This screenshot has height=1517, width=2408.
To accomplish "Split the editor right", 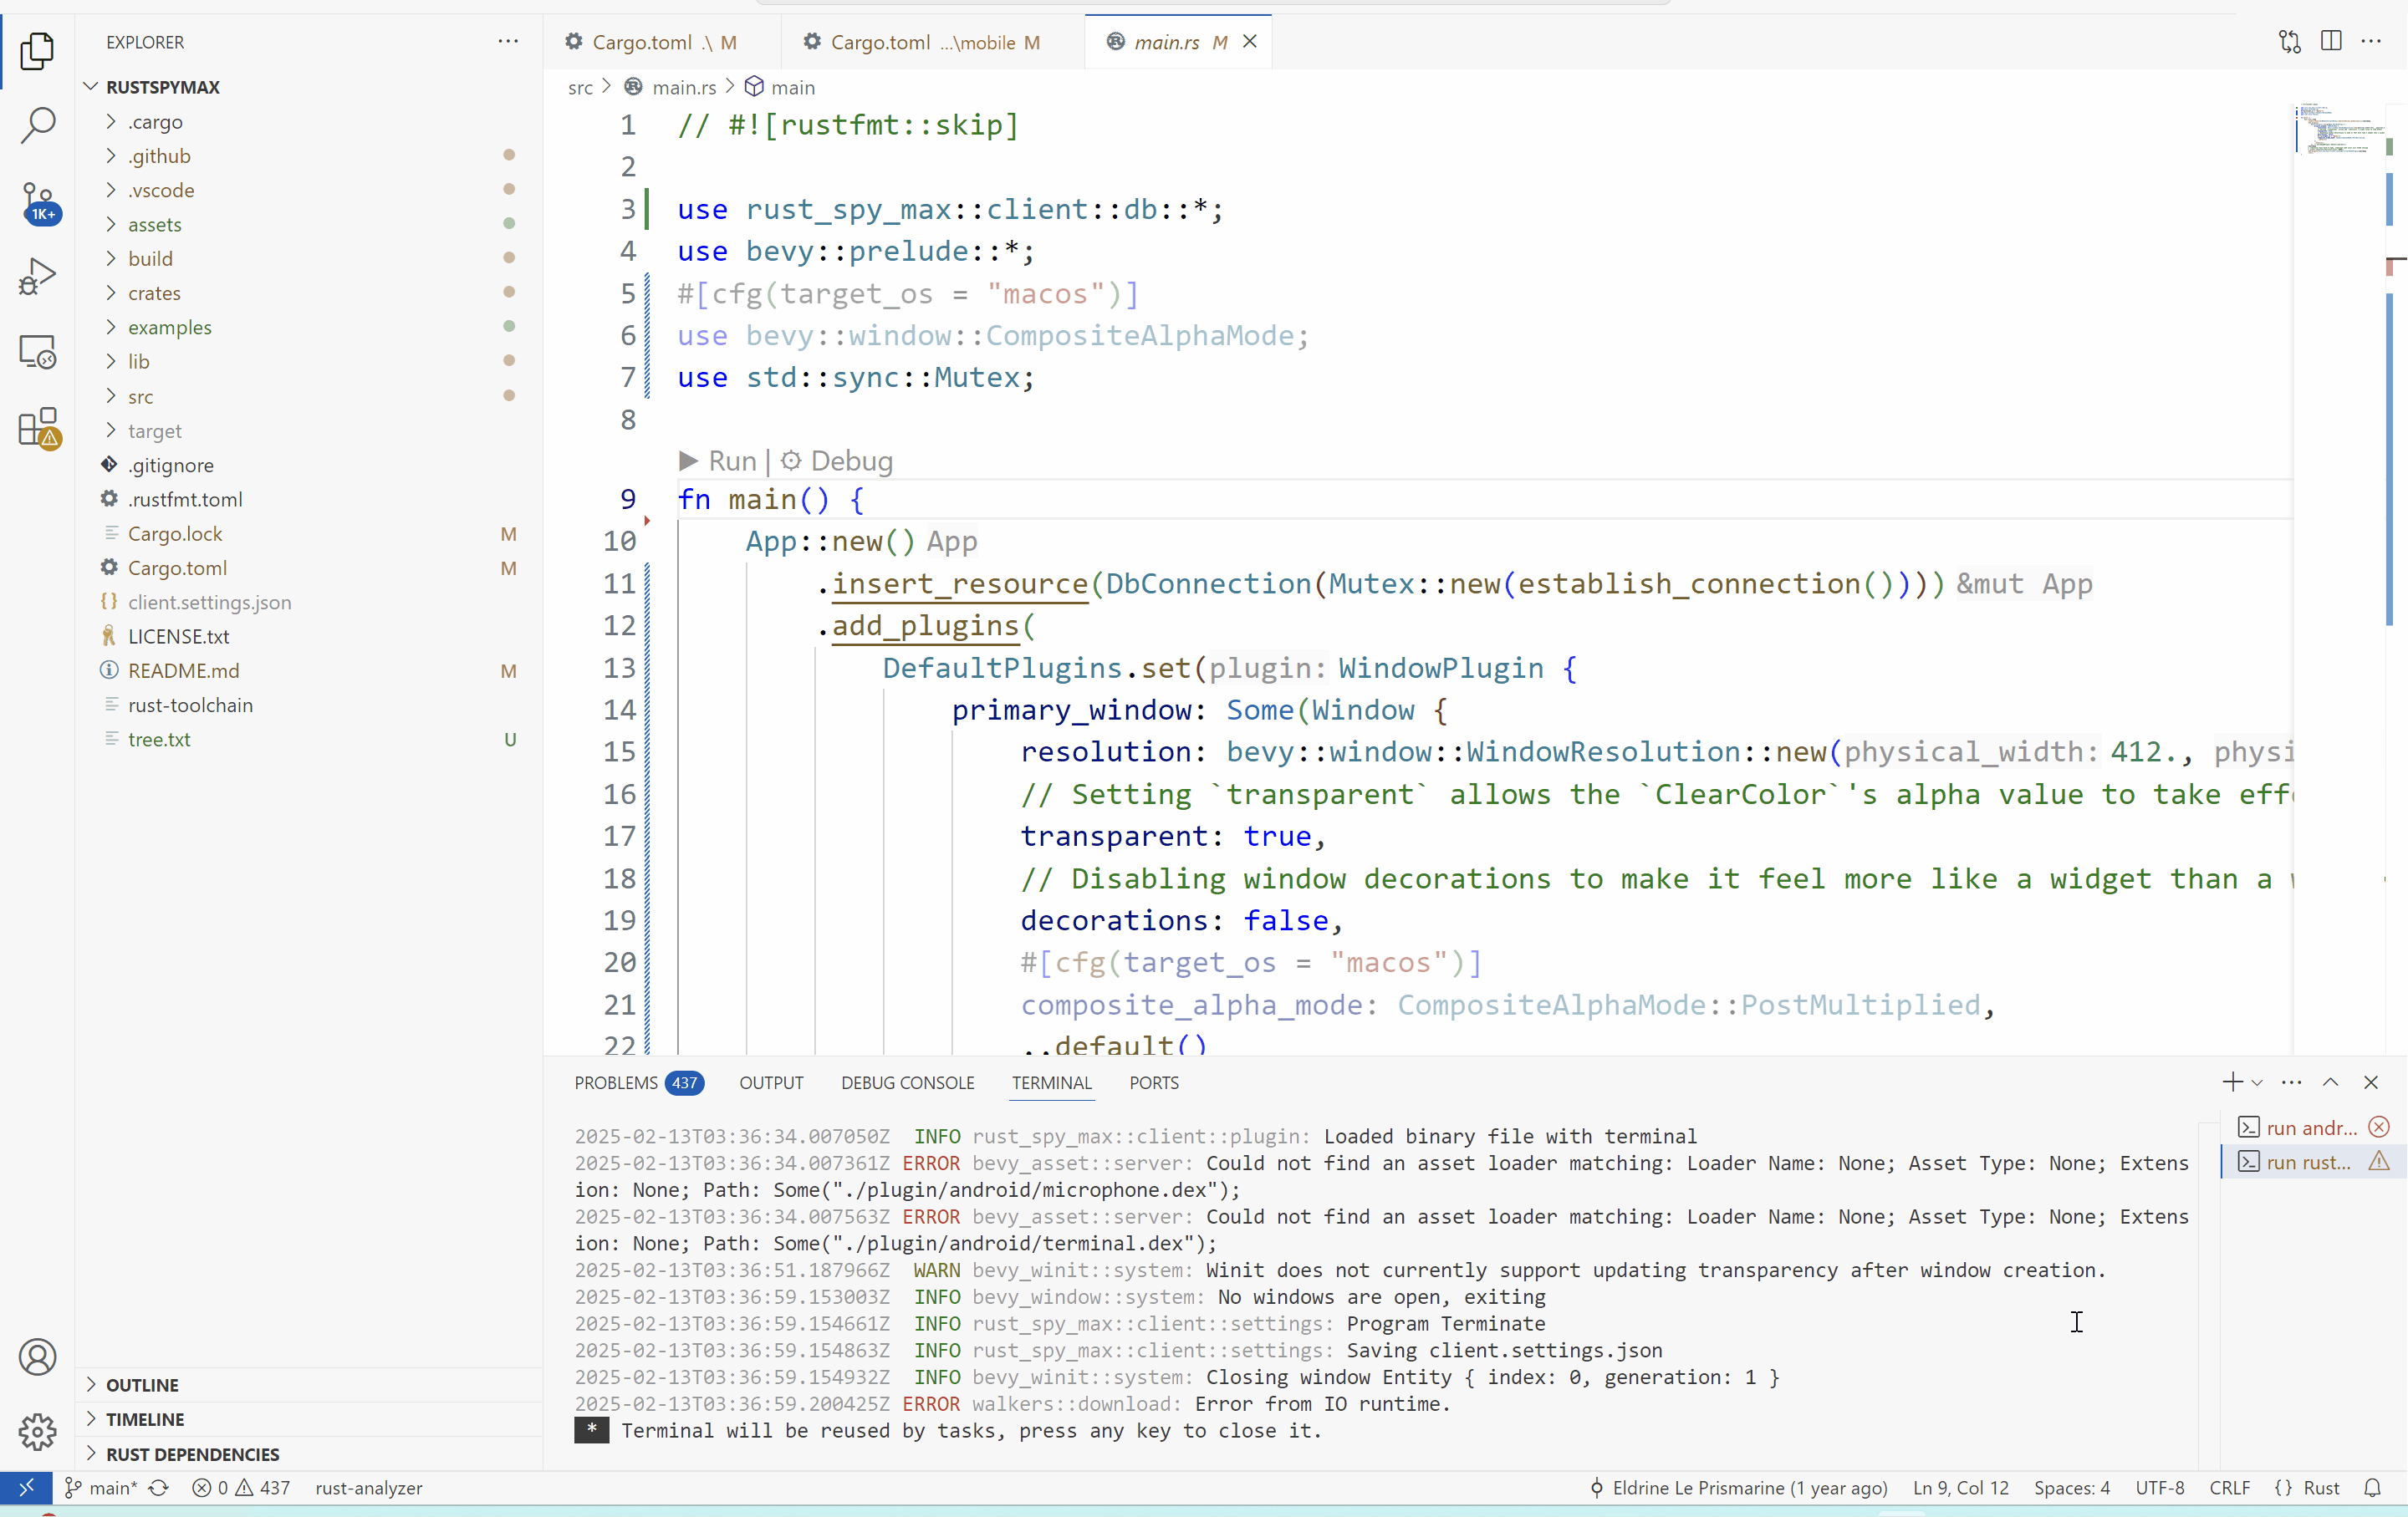I will tap(2331, 42).
